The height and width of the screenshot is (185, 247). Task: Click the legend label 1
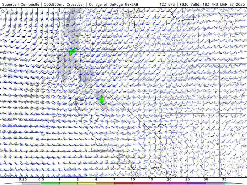point(59,179)
